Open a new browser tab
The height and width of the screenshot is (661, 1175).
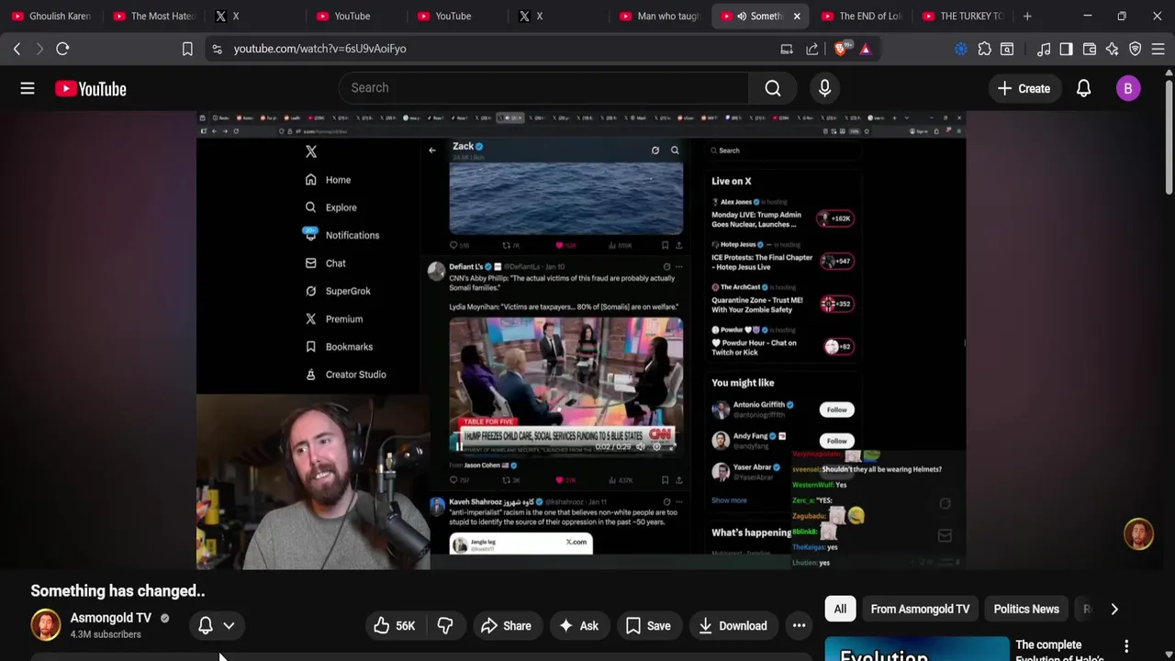pos(1027,16)
